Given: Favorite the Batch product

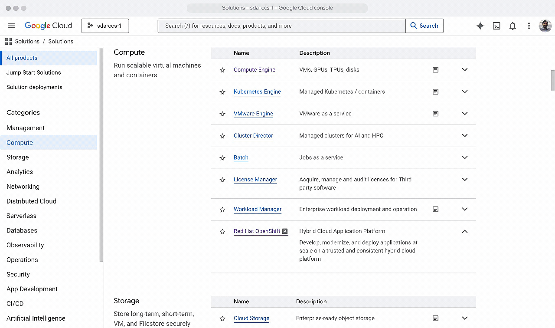Looking at the screenshot, I should (222, 158).
